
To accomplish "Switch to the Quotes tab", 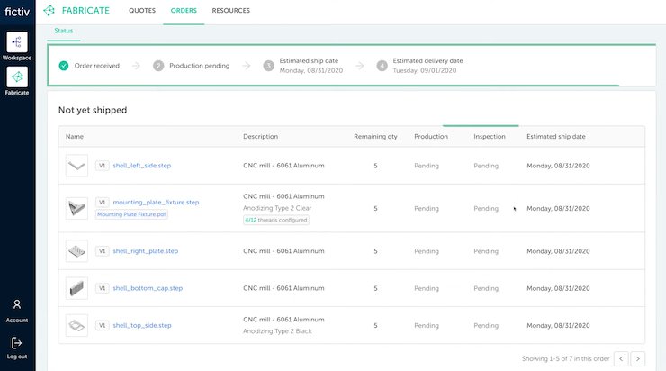I will pyautogui.click(x=142, y=11).
